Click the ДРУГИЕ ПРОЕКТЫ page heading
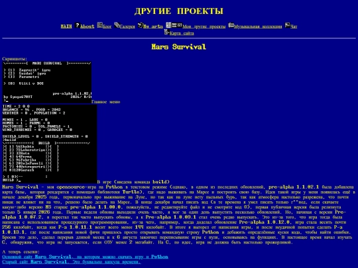Image resolution: width=358 pixels, height=268 pixels. [x=179, y=11]
